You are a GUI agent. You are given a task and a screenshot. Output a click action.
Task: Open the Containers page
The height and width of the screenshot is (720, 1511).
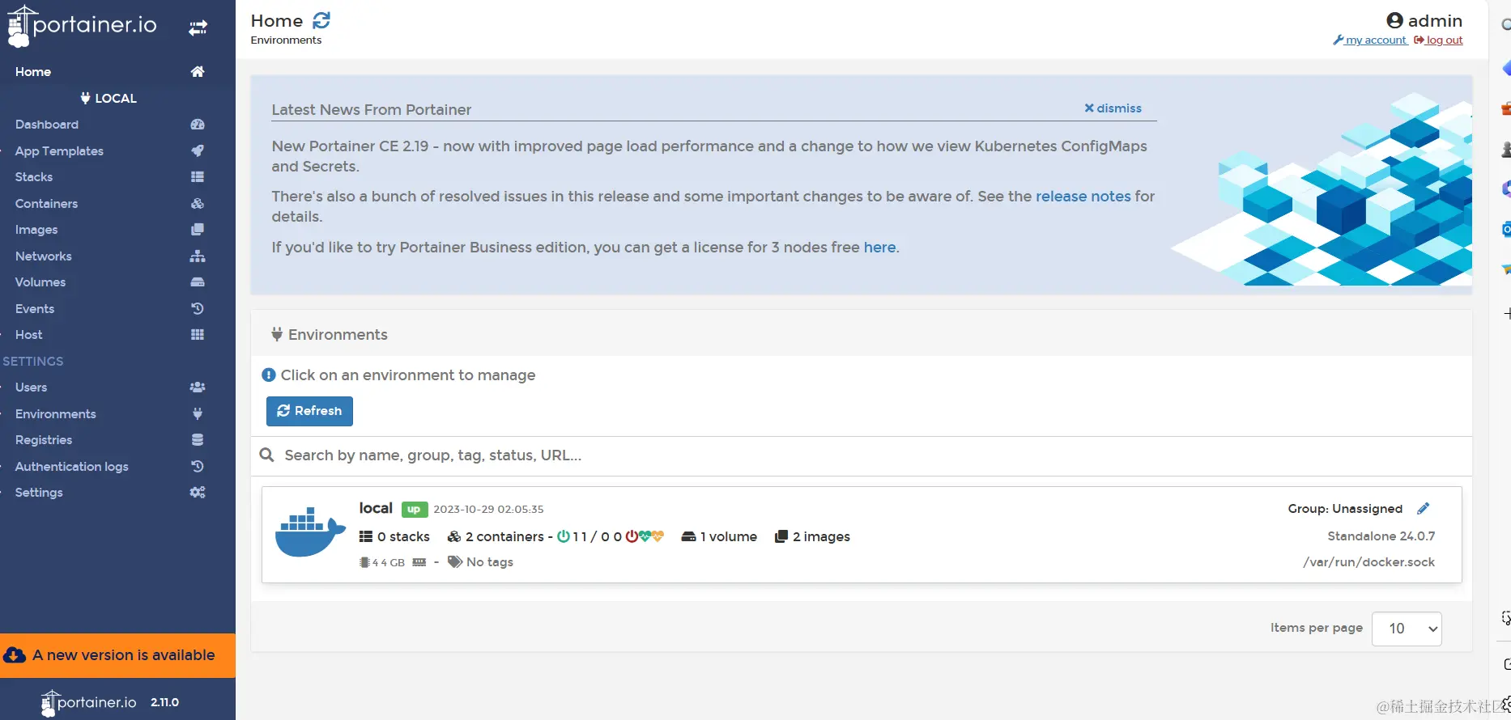pyautogui.click(x=46, y=204)
